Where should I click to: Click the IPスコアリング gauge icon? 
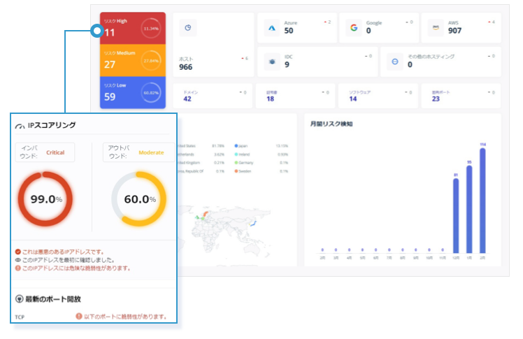20,126
